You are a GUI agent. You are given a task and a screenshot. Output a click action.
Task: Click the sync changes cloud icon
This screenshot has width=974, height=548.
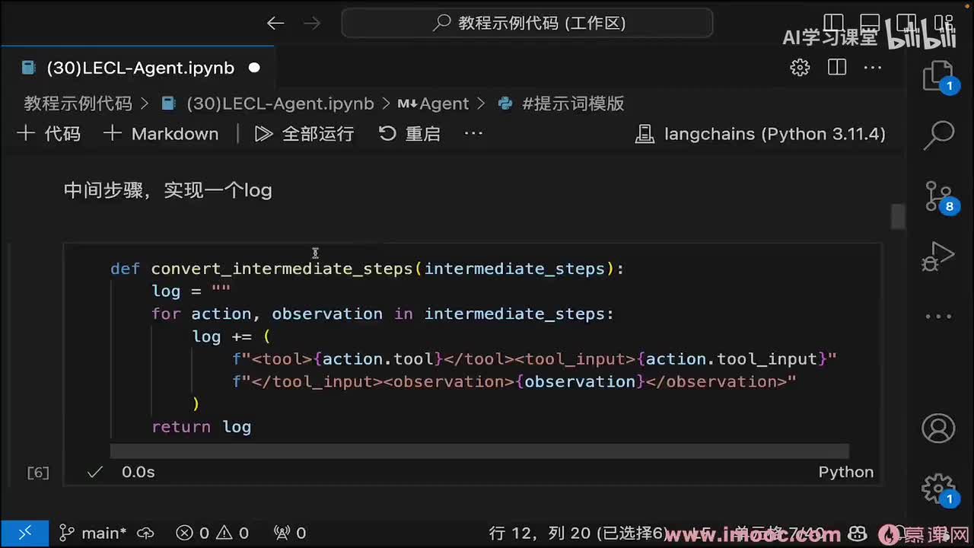pos(145,534)
